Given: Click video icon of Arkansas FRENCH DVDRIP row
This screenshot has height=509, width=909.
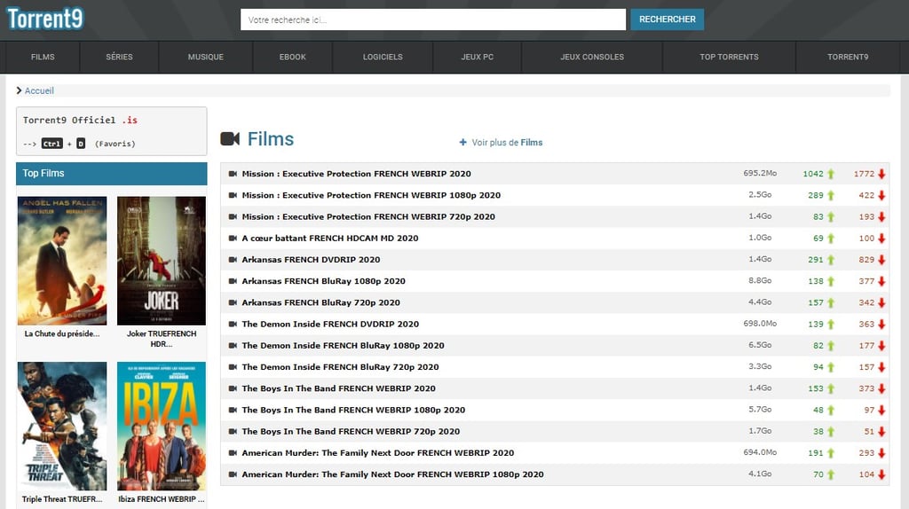Looking at the screenshot, I should [x=233, y=260].
